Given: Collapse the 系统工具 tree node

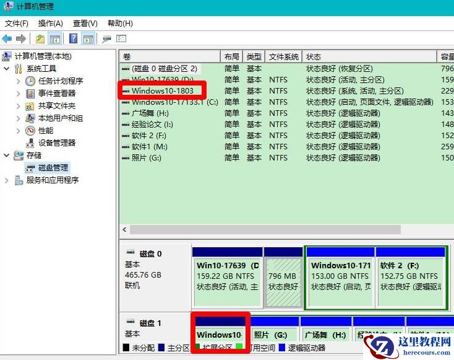Looking at the screenshot, I should [x=6, y=69].
